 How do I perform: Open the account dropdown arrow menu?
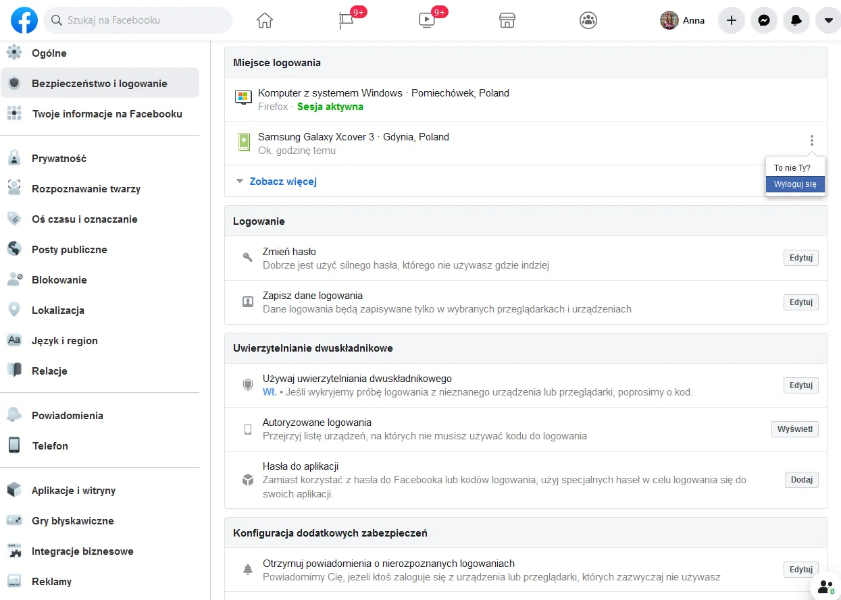point(829,20)
